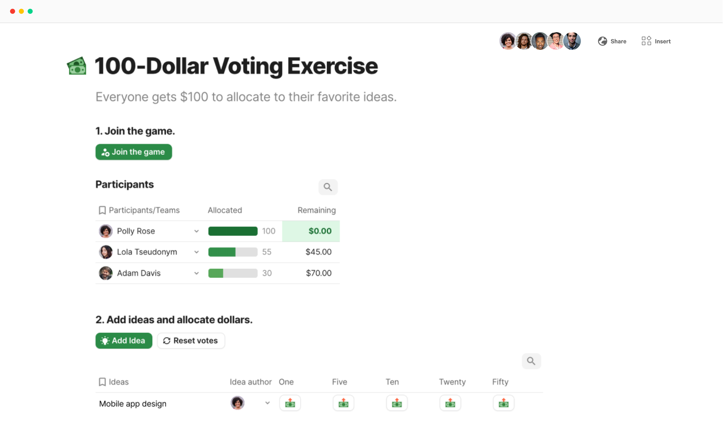Vote fifty dollars on Mobile app design
Viewport: 723px width, 430px height.
pyautogui.click(x=504, y=403)
